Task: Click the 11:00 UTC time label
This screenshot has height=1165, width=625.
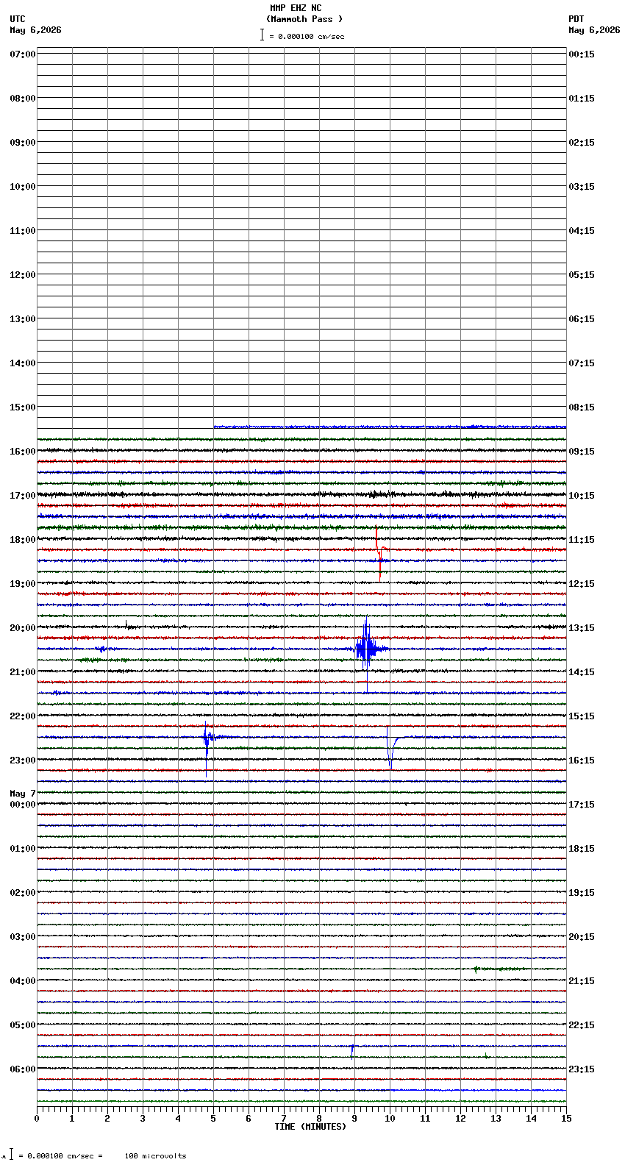Action: (23, 231)
